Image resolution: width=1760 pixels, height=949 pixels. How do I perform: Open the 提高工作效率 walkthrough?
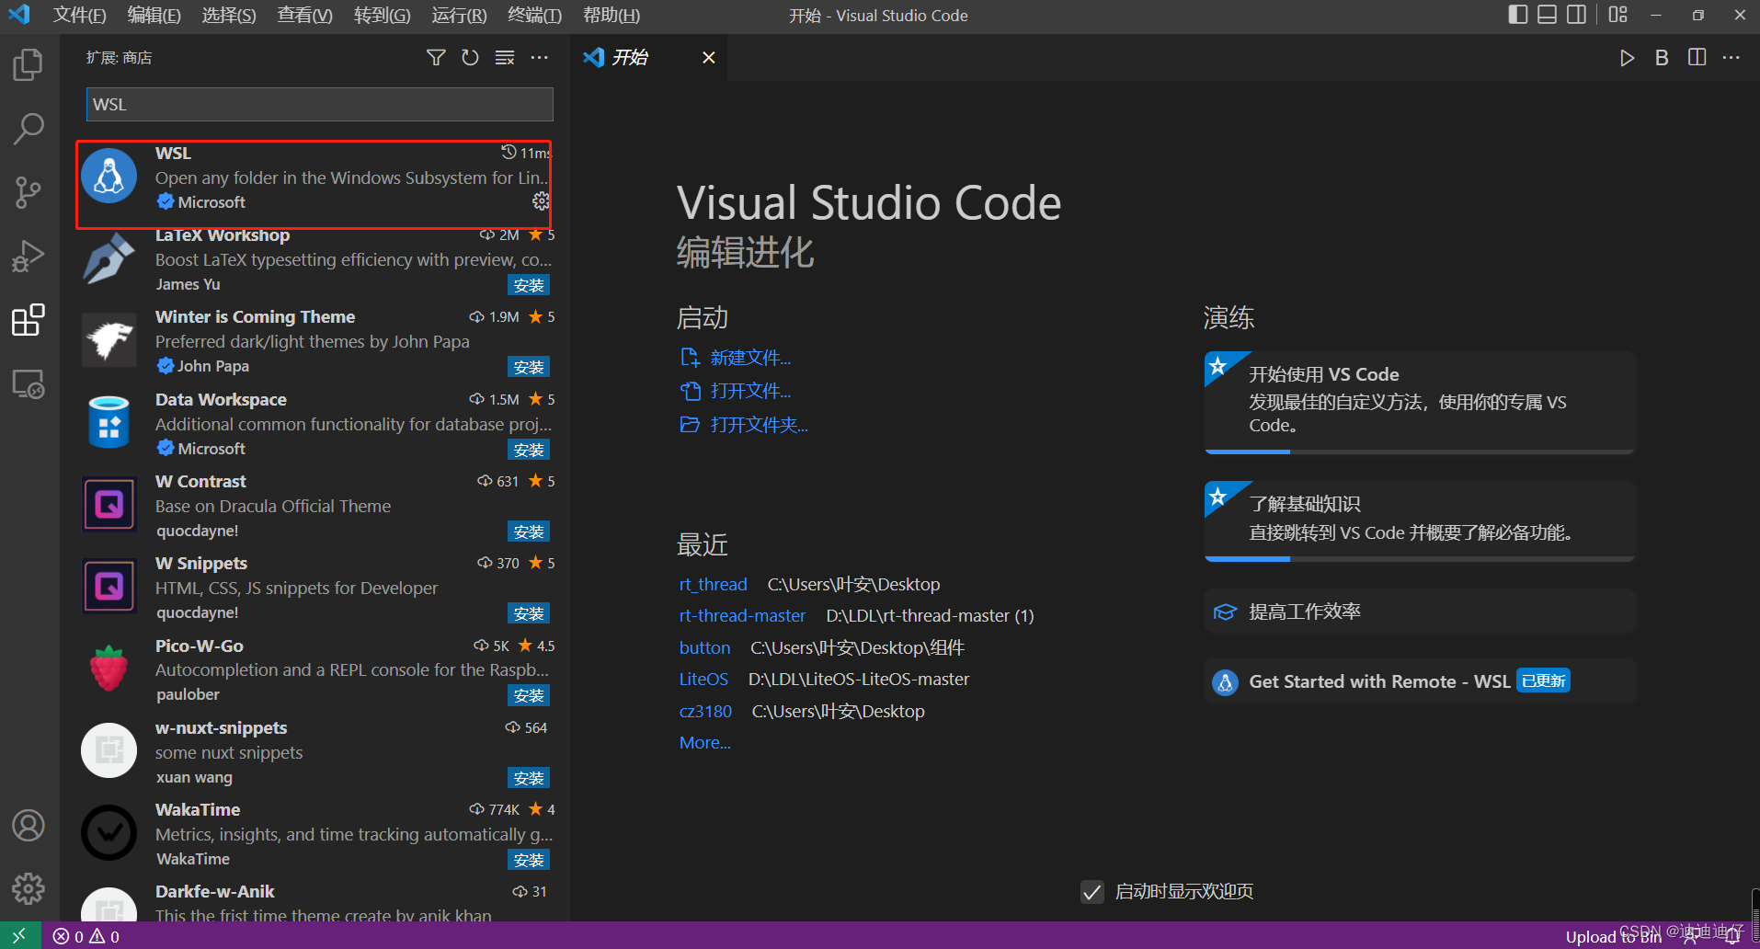(1419, 612)
